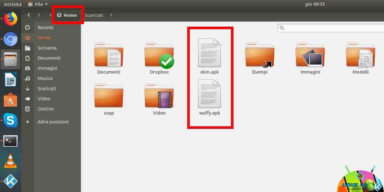Click the path bar right scroll arrow
The height and width of the screenshot is (192, 384).
[111, 15]
